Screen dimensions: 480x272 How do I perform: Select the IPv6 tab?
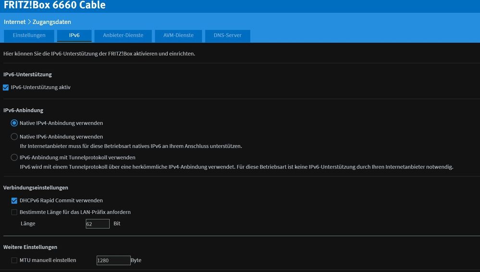pyautogui.click(x=74, y=35)
